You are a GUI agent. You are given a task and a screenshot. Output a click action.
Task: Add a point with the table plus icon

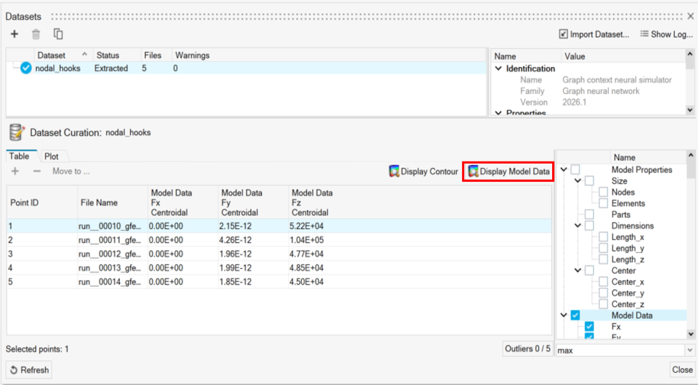tap(15, 171)
